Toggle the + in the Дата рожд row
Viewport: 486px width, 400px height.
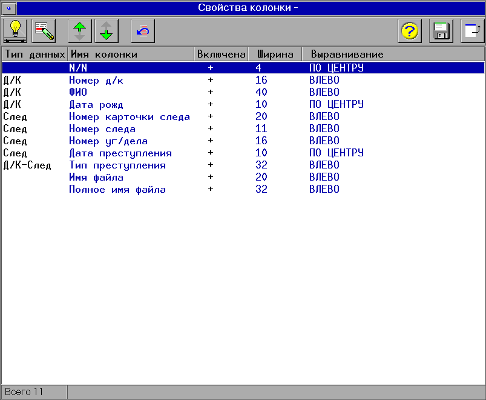(x=211, y=104)
